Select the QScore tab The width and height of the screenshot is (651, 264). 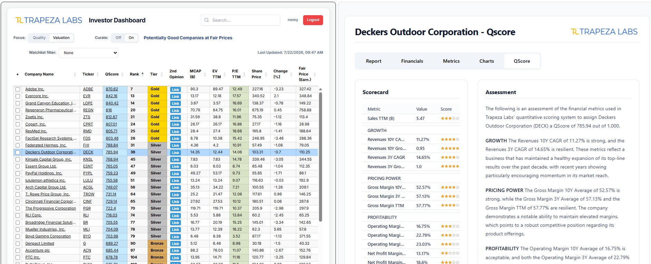(x=522, y=61)
